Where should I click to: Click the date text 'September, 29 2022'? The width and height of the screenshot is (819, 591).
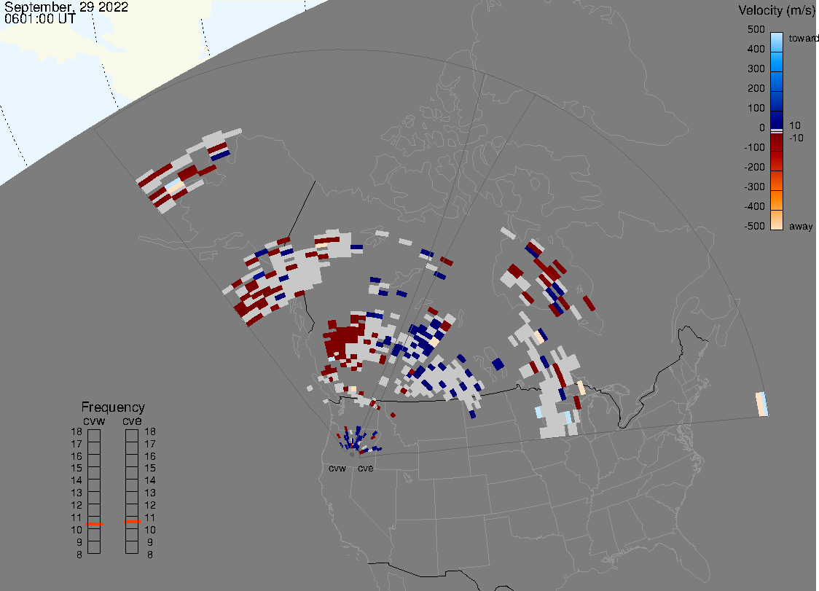[66, 7]
